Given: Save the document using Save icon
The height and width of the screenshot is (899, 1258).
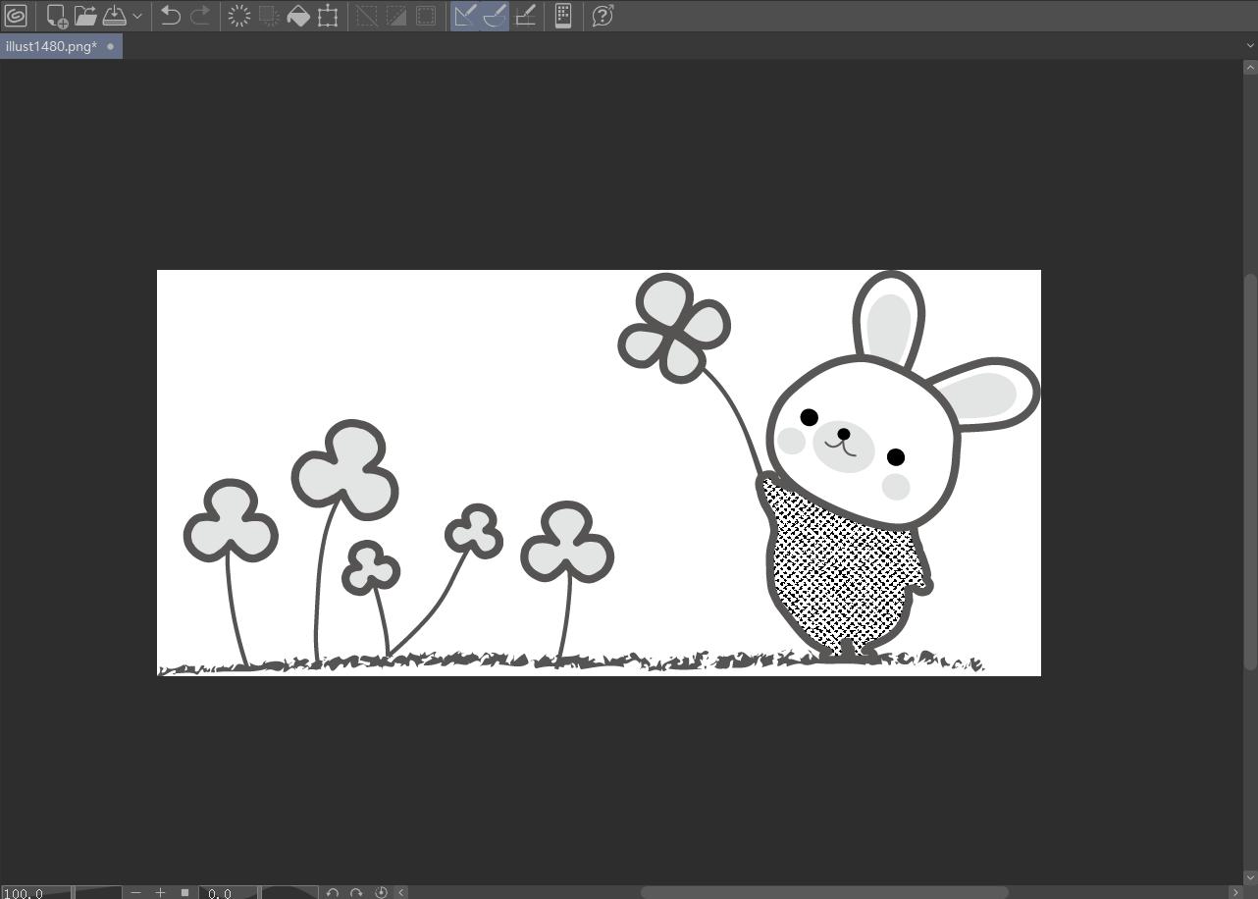Looking at the screenshot, I should click(115, 16).
